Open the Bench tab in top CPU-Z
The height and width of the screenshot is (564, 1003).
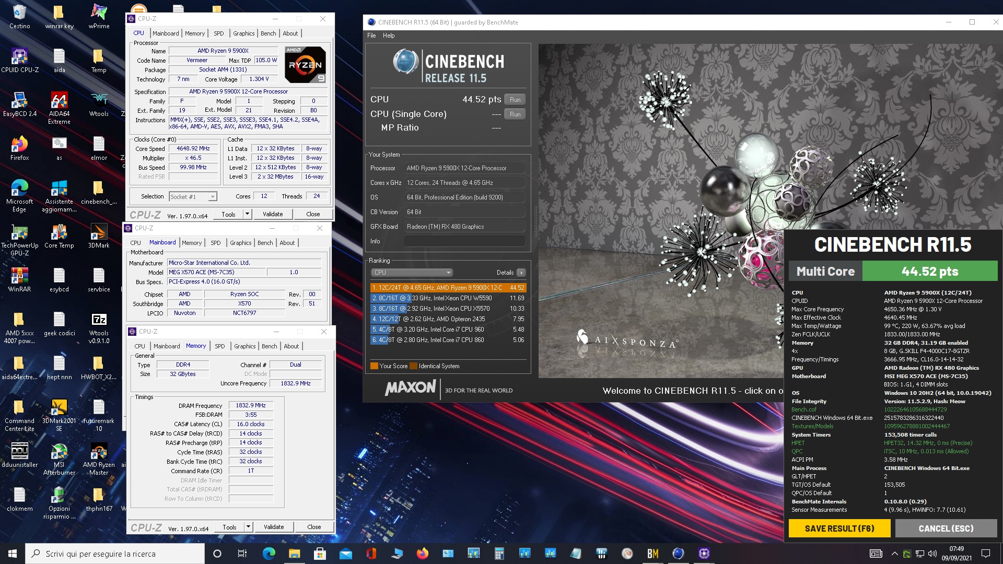coord(268,33)
